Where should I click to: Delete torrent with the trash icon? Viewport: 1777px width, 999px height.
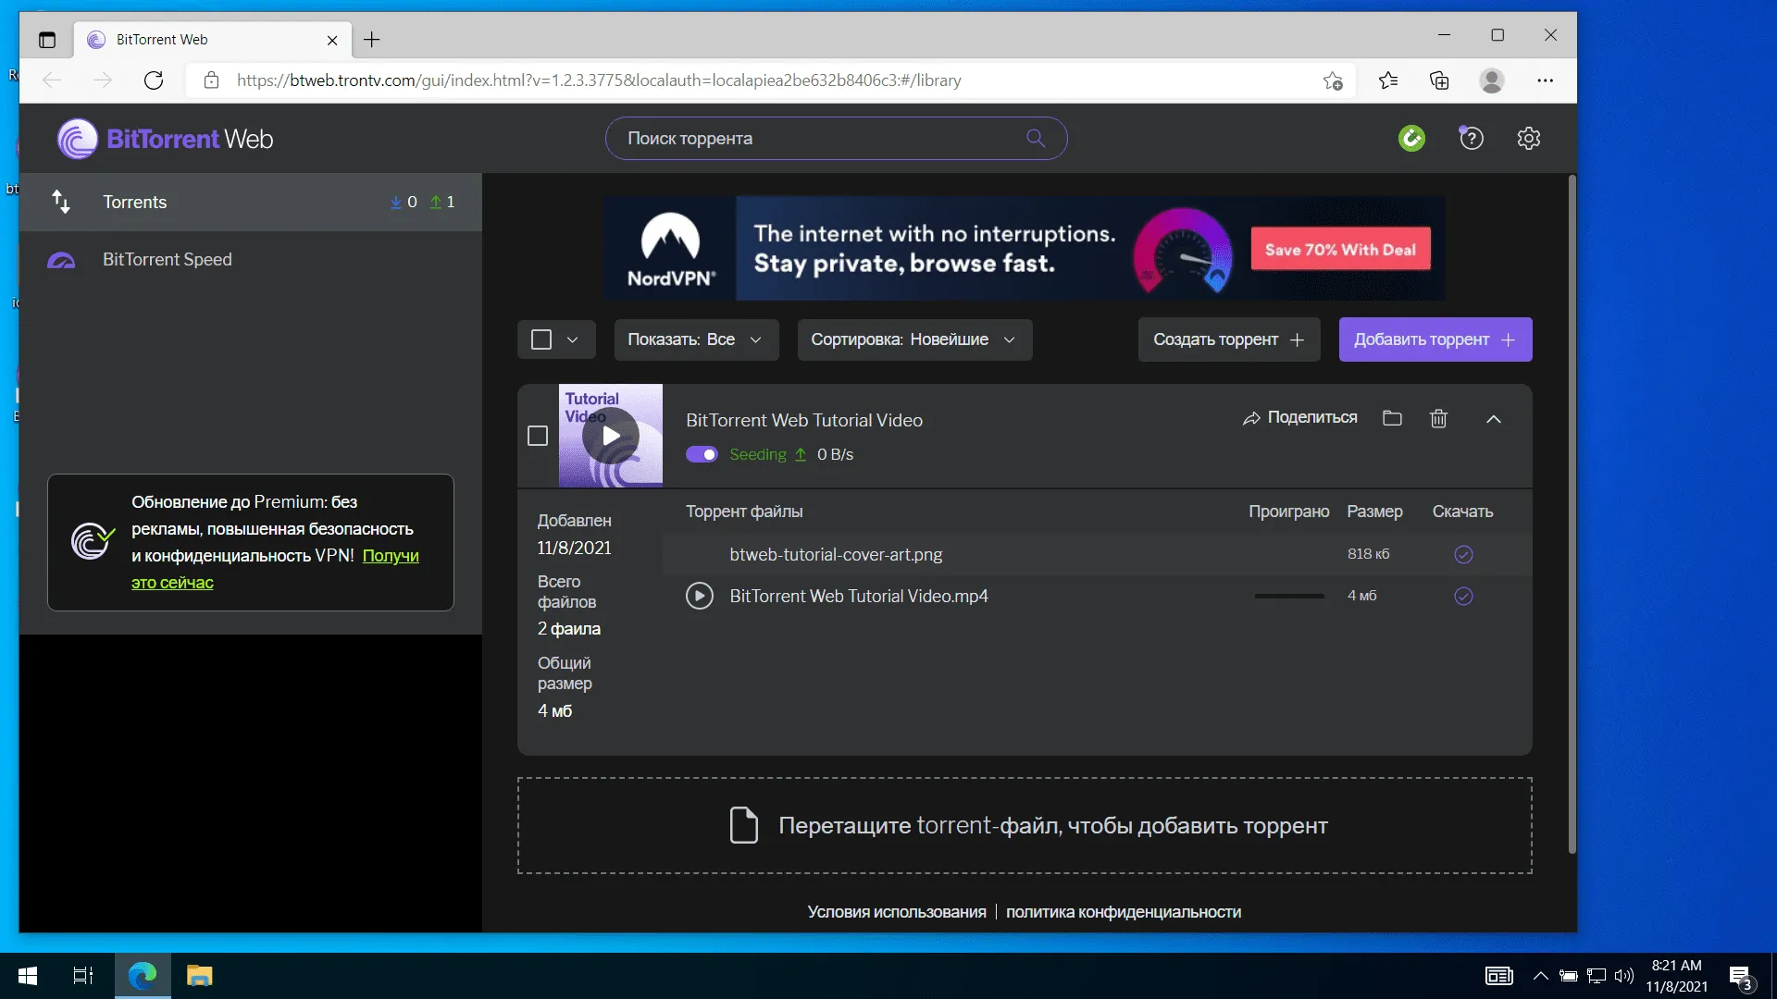tap(1438, 418)
